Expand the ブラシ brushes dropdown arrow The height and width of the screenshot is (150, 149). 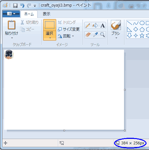tap(116, 38)
